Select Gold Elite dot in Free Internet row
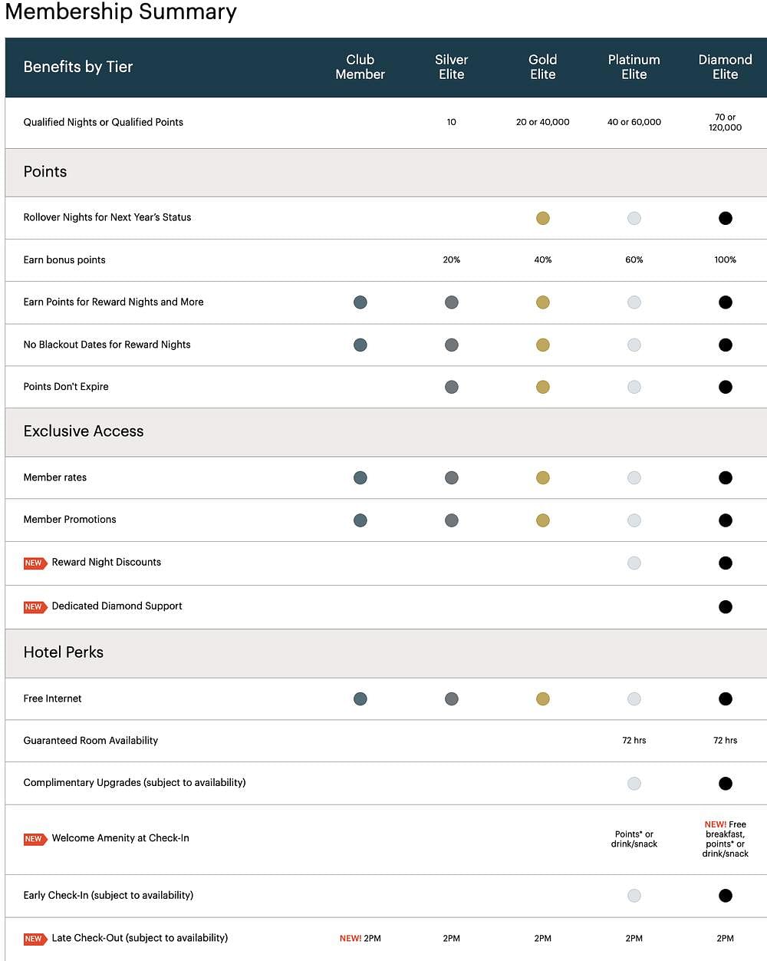Image resolution: width=767 pixels, height=961 pixels. (x=543, y=698)
